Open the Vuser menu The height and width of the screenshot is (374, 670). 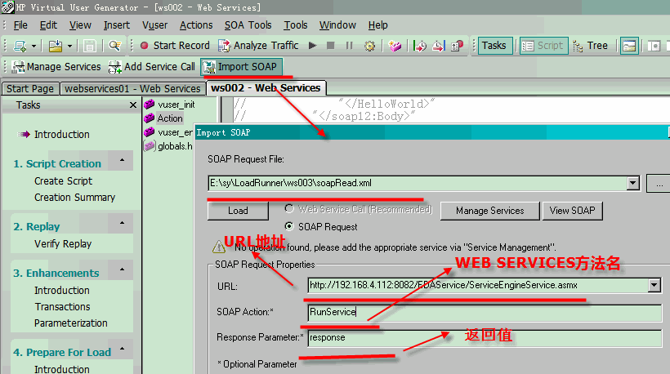154,25
